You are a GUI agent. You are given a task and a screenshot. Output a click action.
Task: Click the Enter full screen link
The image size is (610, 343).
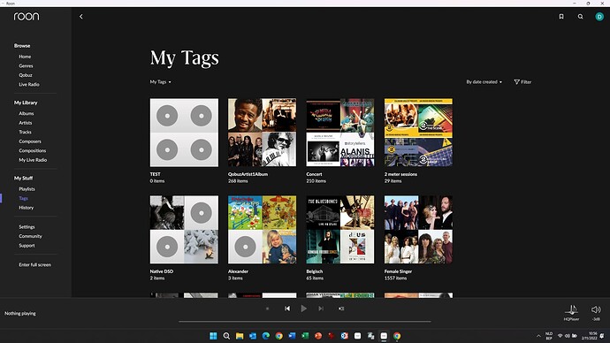(x=35, y=265)
